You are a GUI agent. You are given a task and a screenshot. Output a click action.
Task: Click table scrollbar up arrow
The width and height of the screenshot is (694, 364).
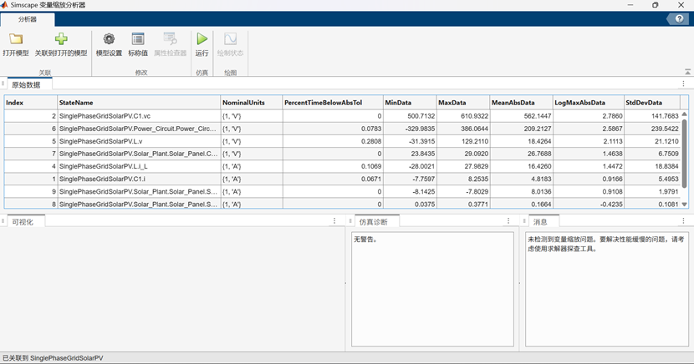(684, 114)
